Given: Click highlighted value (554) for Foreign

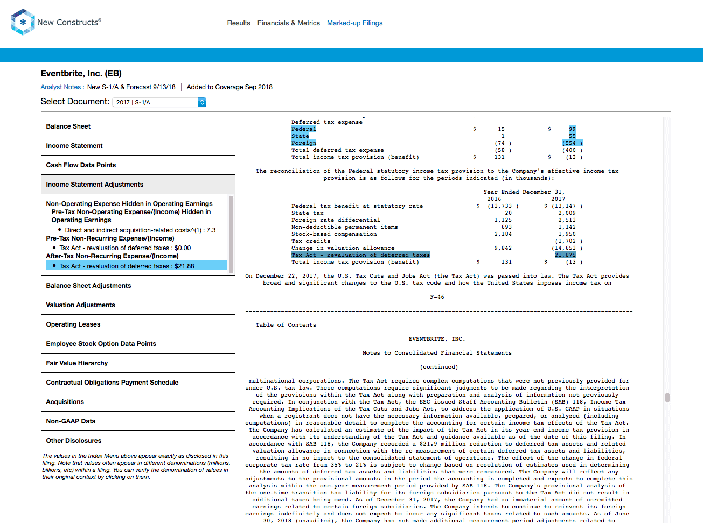Looking at the screenshot, I should 572,143.
